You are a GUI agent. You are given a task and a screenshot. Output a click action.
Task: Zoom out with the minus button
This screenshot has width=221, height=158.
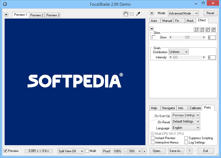[126, 151]
